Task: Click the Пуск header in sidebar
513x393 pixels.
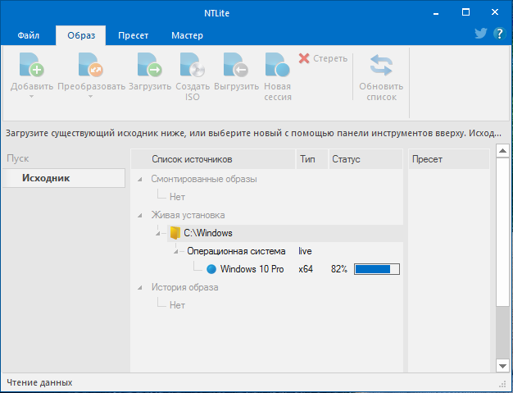Action: tap(18, 158)
